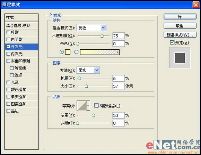Image resolution: width=201 pixels, height=155 pixels.
Task: Click the spread (扩展) slider thumb
Action: tap(79, 78)
